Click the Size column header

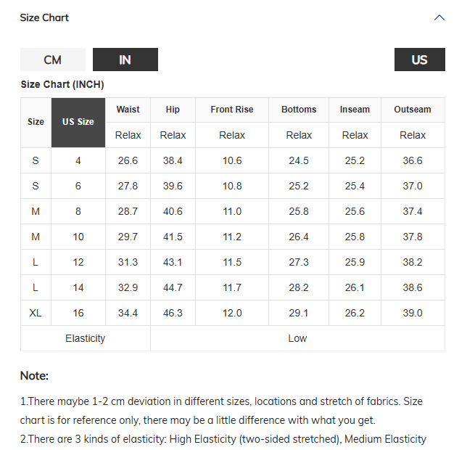point(36,123)
